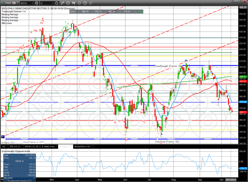Screen dimensions: 248x182
Task: Switch to the RSI (14, C) tab
Action: coord(15,147)
